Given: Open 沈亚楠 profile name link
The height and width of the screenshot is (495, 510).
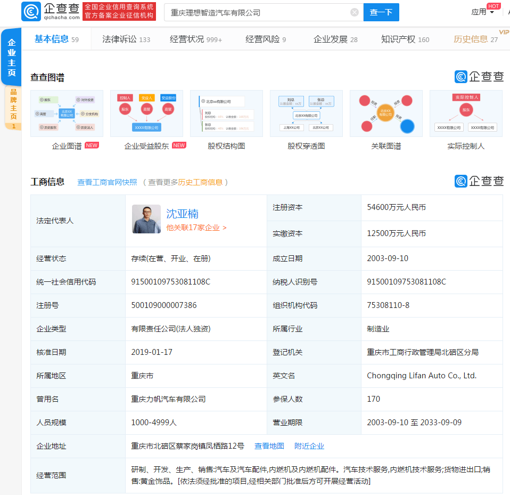Looking at the screenshot, I should pyautogui.click(x=182, y=214).
